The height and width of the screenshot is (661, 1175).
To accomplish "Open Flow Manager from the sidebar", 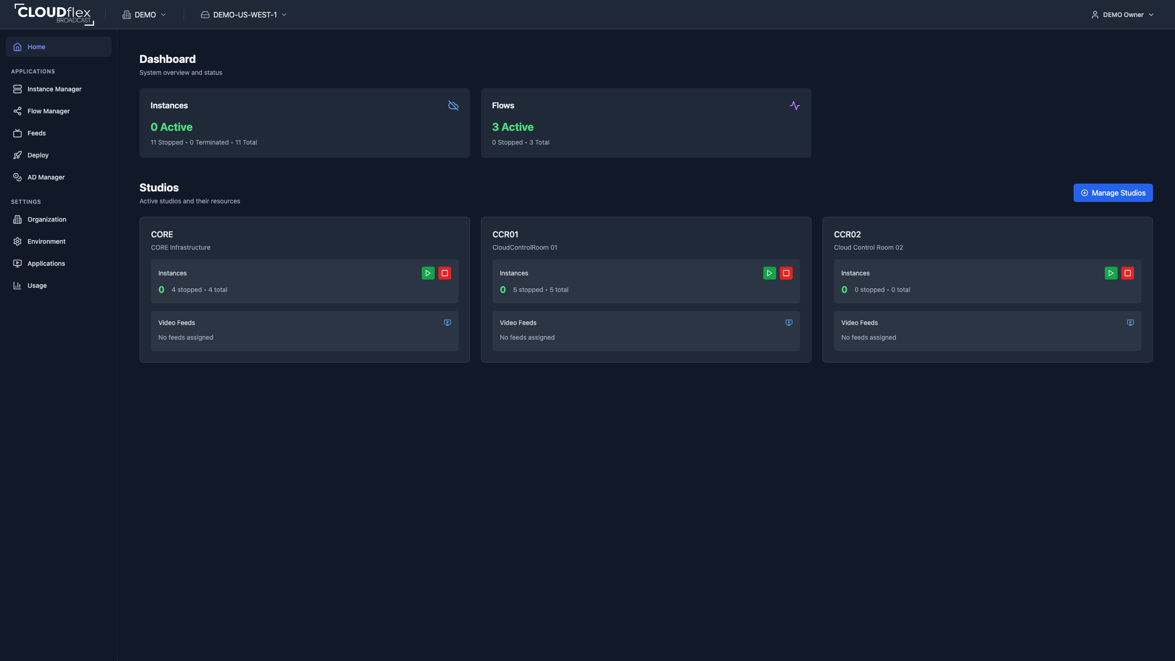I will [x=58, y=111].
